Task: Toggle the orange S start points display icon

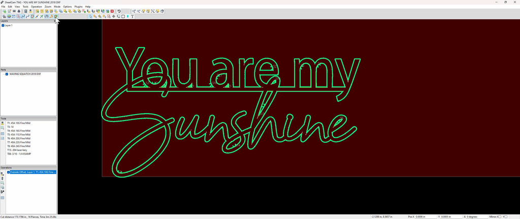Action: tap(51, 16)
